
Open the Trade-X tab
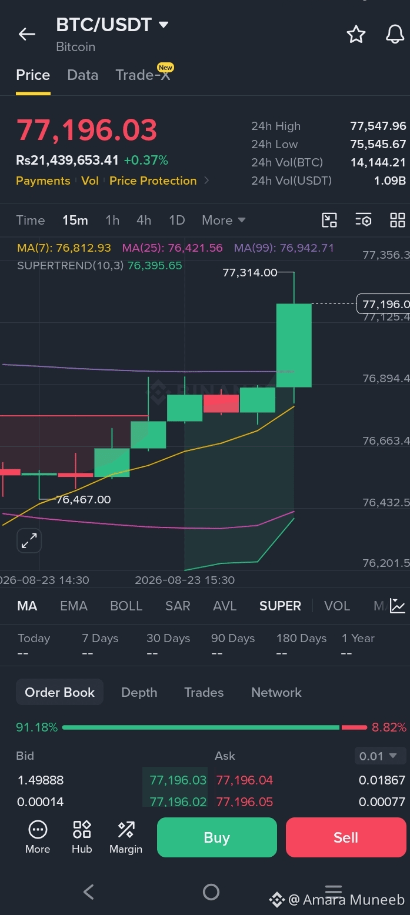(x=143, y=75)
